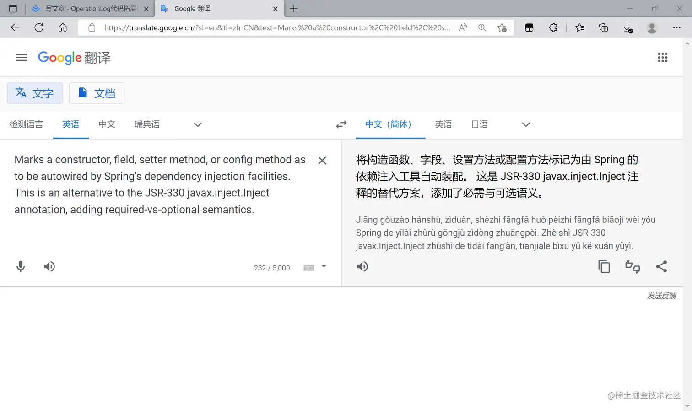
Task: View site information lock icon
Action: coord(92,27)
